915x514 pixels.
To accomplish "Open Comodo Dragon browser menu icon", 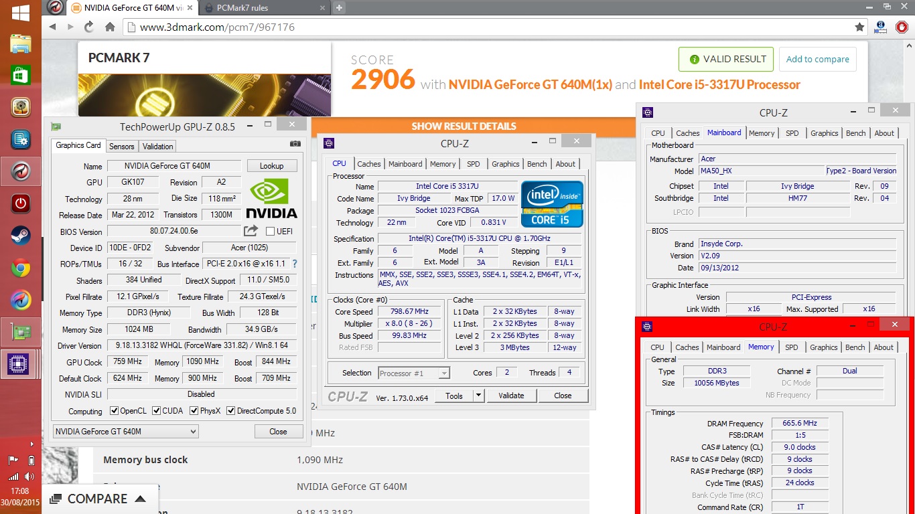I will (x=57, y=8).
